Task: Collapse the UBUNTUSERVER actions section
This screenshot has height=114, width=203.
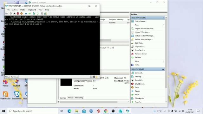Action: coord(163,69)
